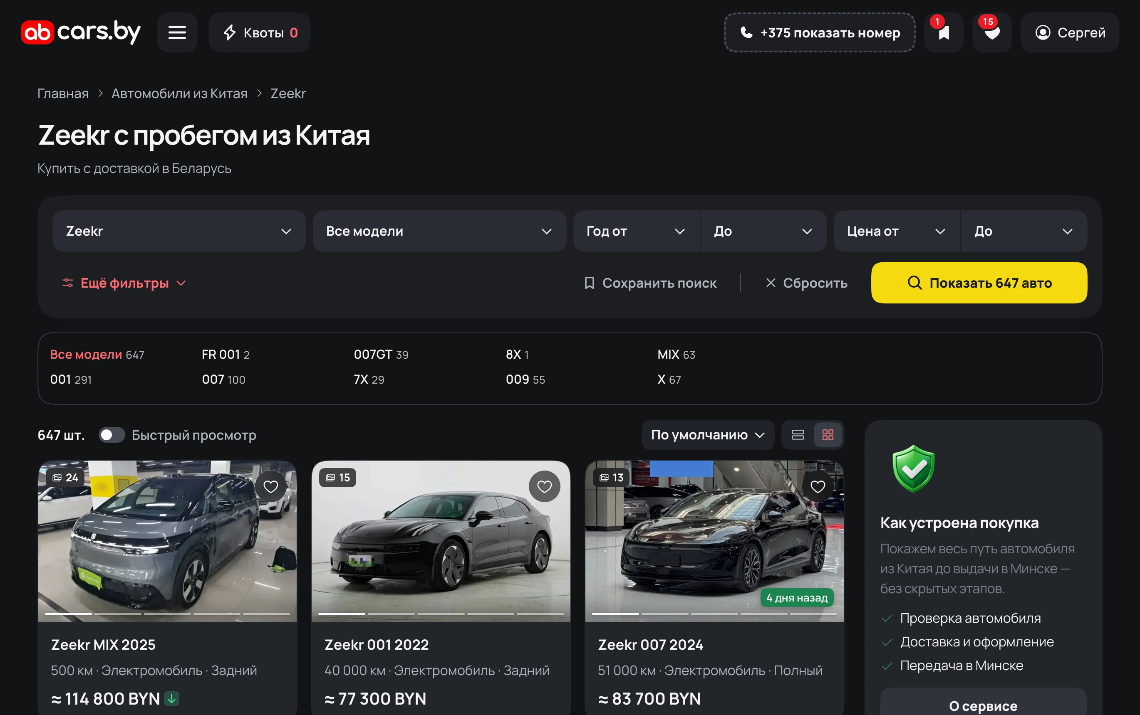The image size is (1140, 715).
Task: Open favorites heart icon with 15
Action: tap(992, 32)
